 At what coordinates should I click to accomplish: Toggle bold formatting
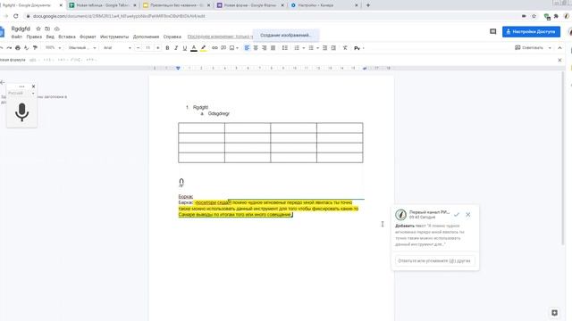pos(167,48)
